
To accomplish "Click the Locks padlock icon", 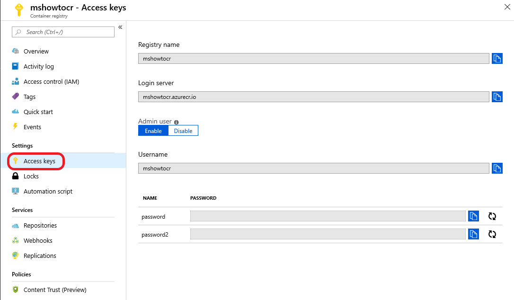I will [16, 176].
